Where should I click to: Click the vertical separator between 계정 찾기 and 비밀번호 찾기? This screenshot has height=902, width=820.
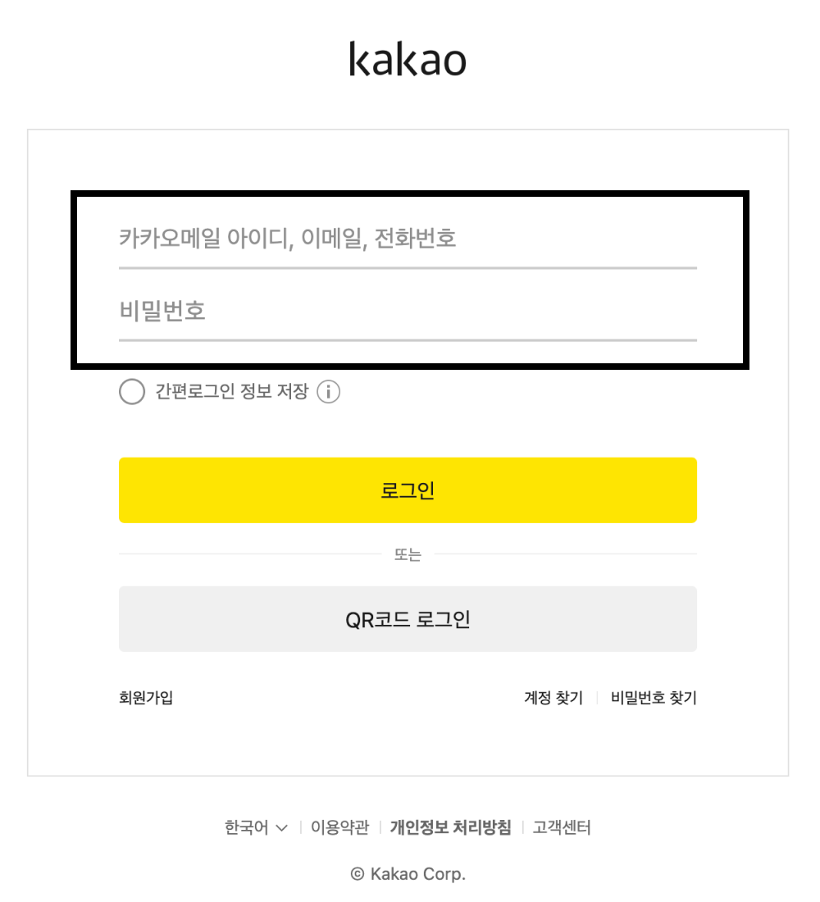597,698
